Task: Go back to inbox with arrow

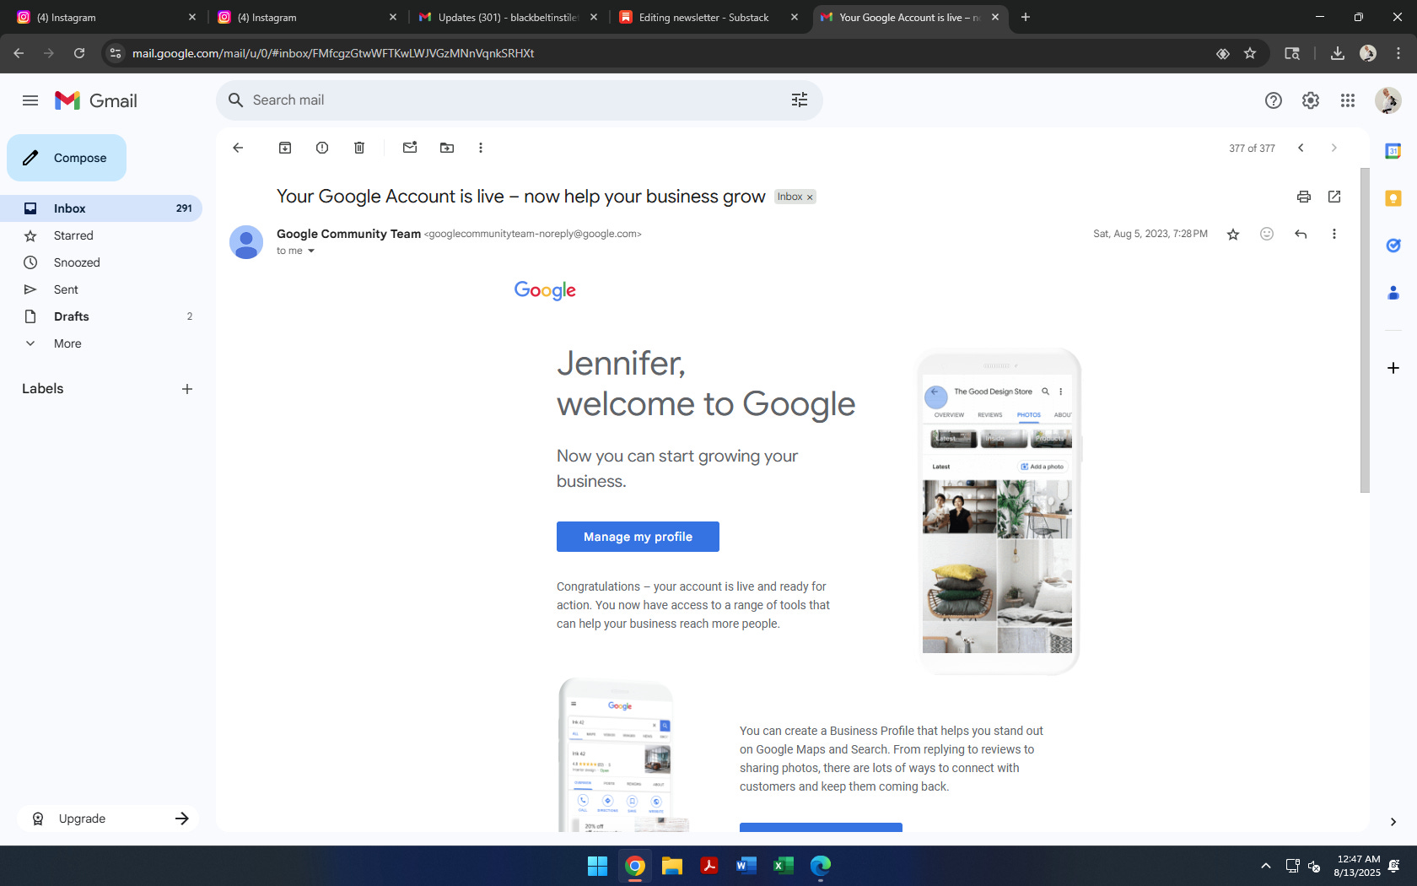Action: click(238, 148)
